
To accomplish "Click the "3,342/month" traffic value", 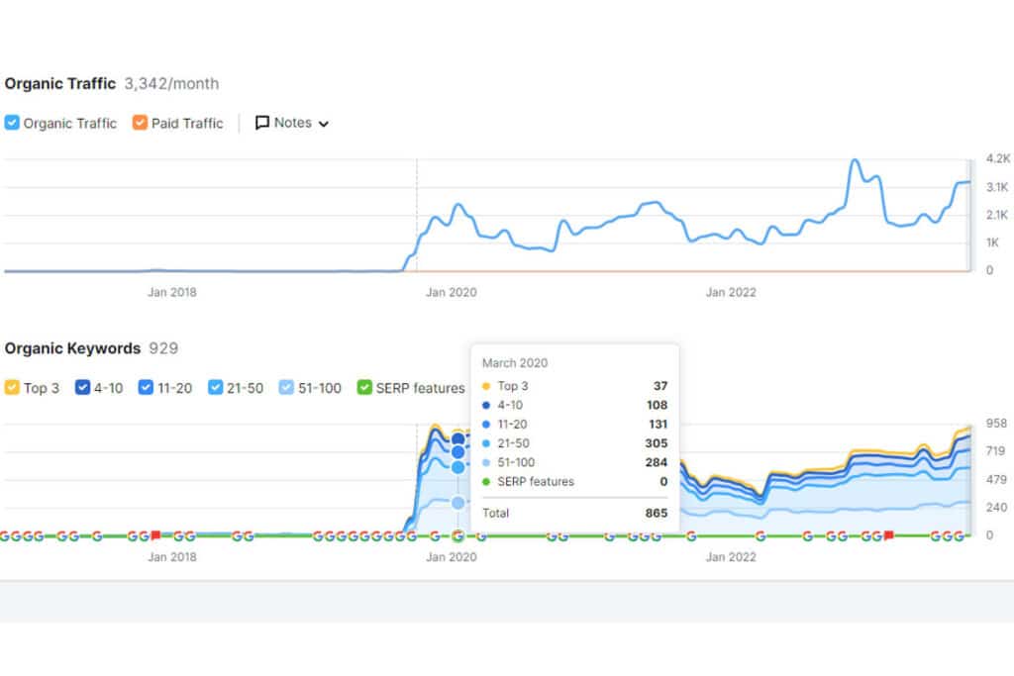I will [171, 84].
